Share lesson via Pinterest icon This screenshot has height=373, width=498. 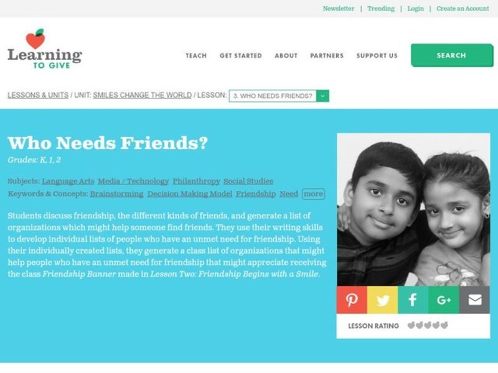tap(352, 300)
